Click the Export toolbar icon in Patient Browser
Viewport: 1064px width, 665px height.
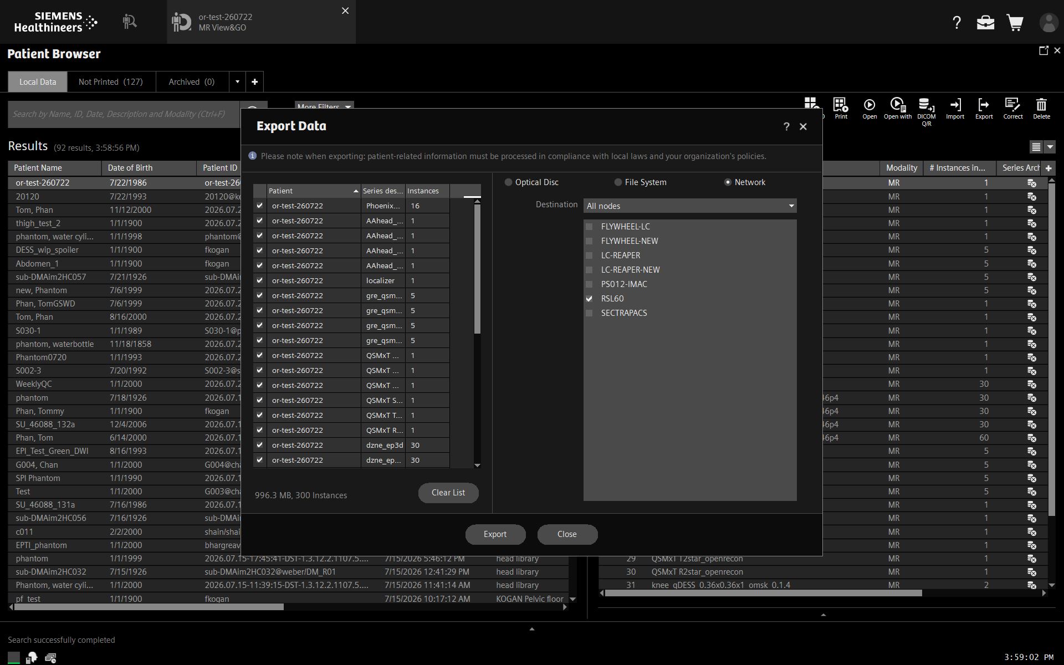coord(984,109)
